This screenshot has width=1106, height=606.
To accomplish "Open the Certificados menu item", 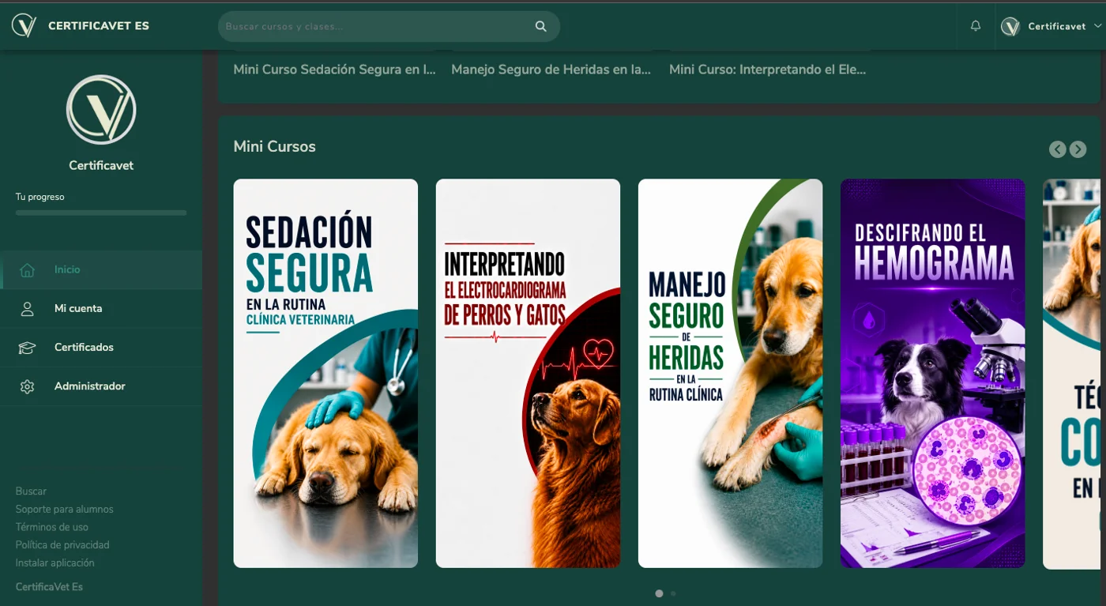I will tap(101, 348).
